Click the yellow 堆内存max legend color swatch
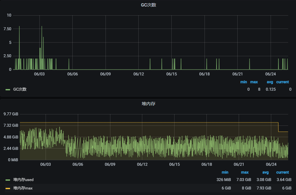 point(8,188)
